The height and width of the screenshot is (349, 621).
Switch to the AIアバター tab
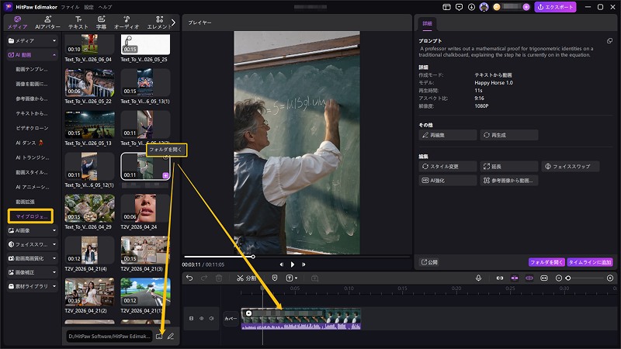[x=47, y=22]
